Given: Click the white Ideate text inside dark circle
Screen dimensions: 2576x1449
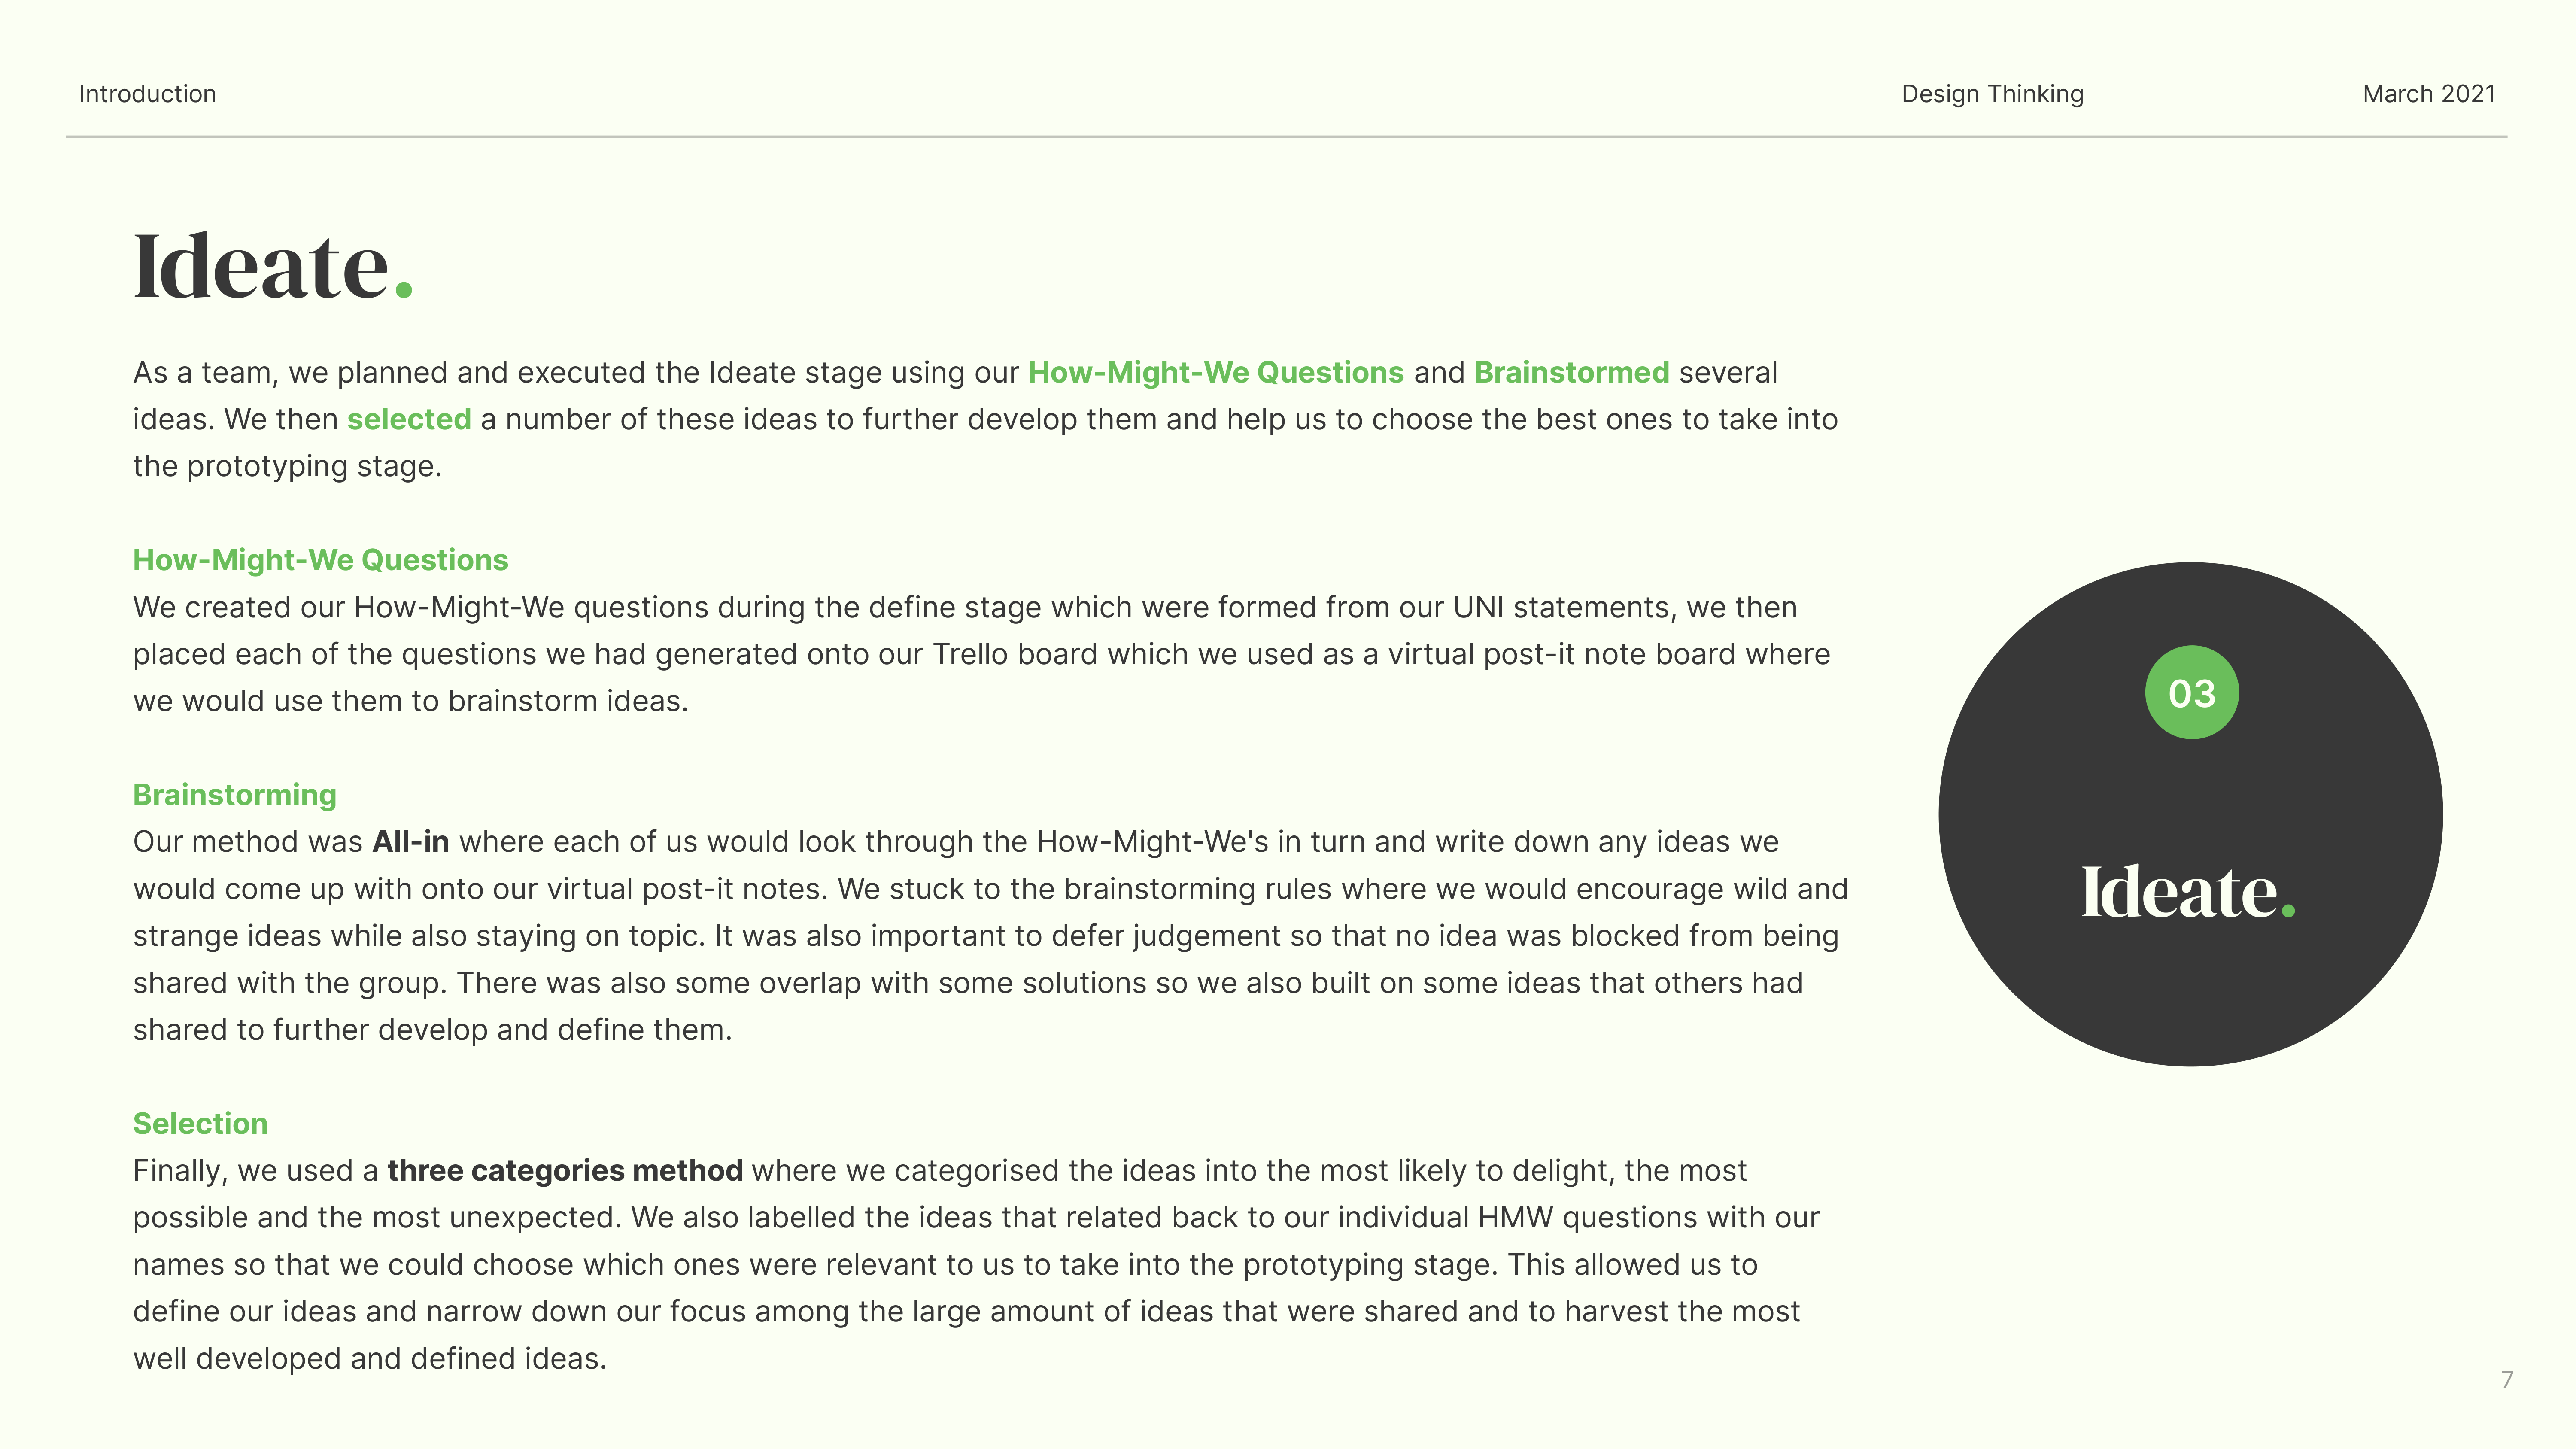Looking at the screenshot, I should pyautogui.click(x=2178, y=892).
